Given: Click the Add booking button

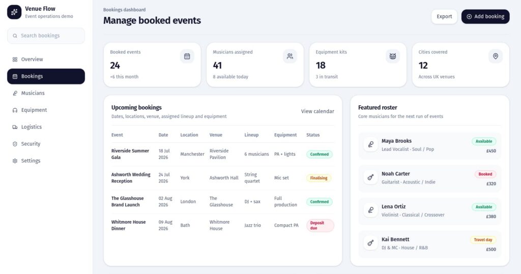Looking at the screenshot, I should click(x=485, y=17).
